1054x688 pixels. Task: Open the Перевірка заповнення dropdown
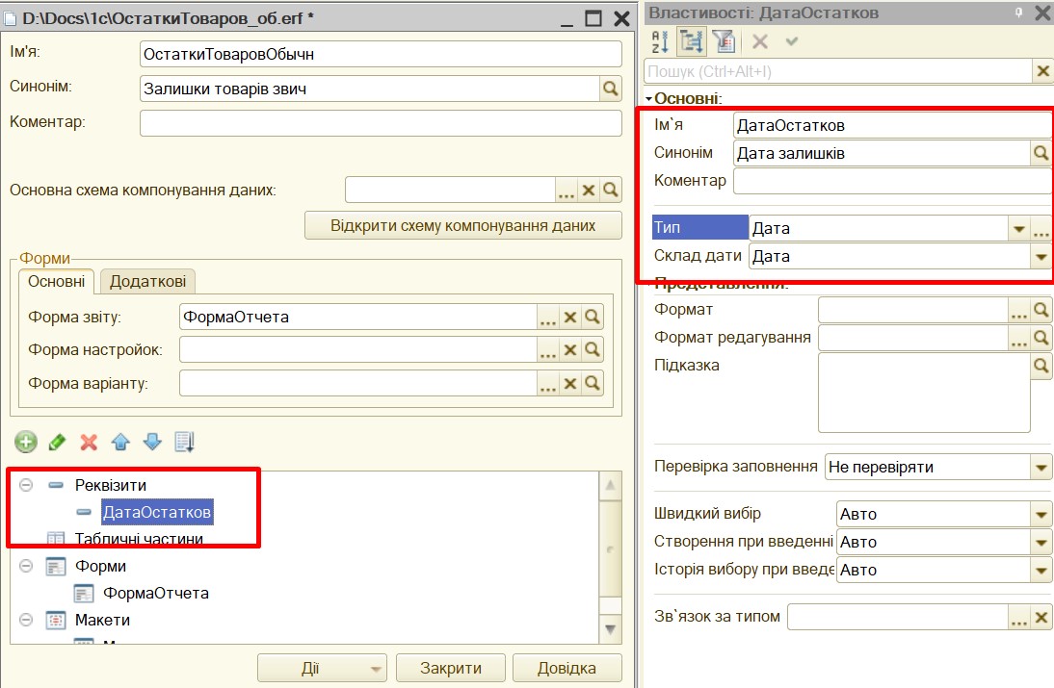pos(1041,468)
